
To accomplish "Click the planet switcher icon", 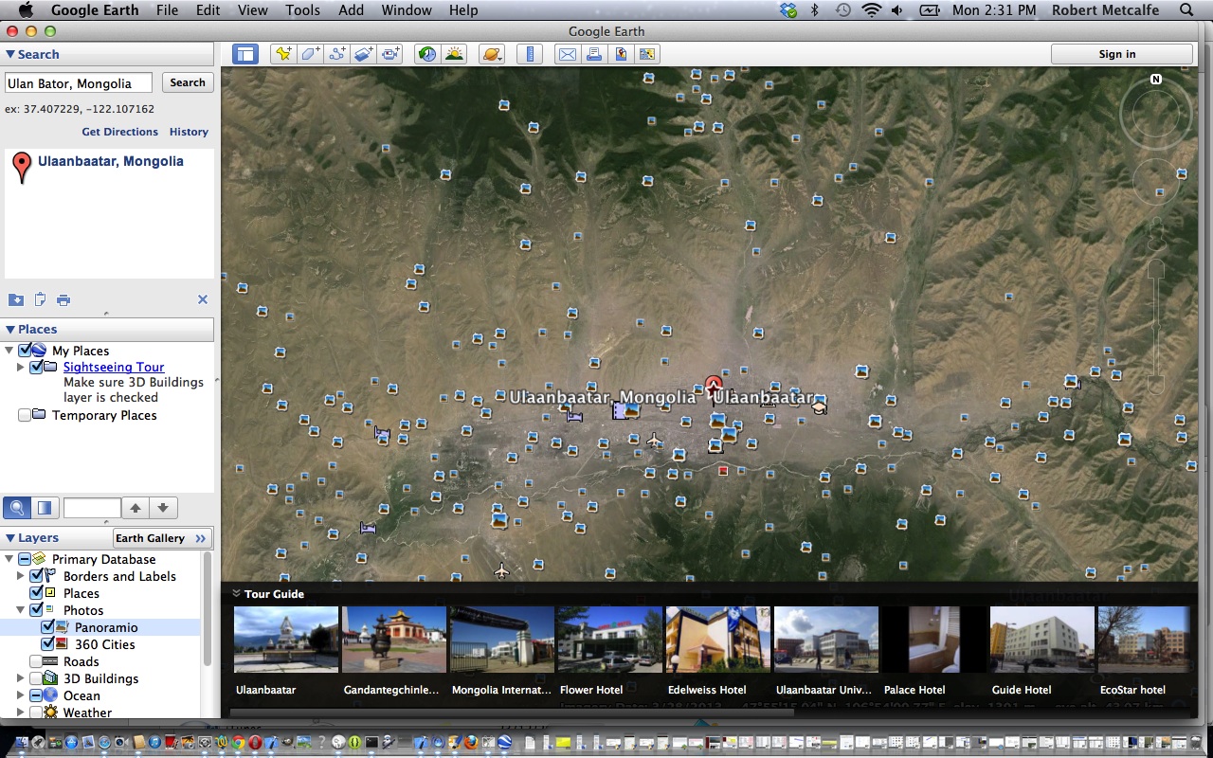I will [492, 54].
